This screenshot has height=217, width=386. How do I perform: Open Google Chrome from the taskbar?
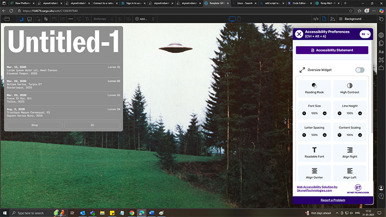click(x=132, y=213)
